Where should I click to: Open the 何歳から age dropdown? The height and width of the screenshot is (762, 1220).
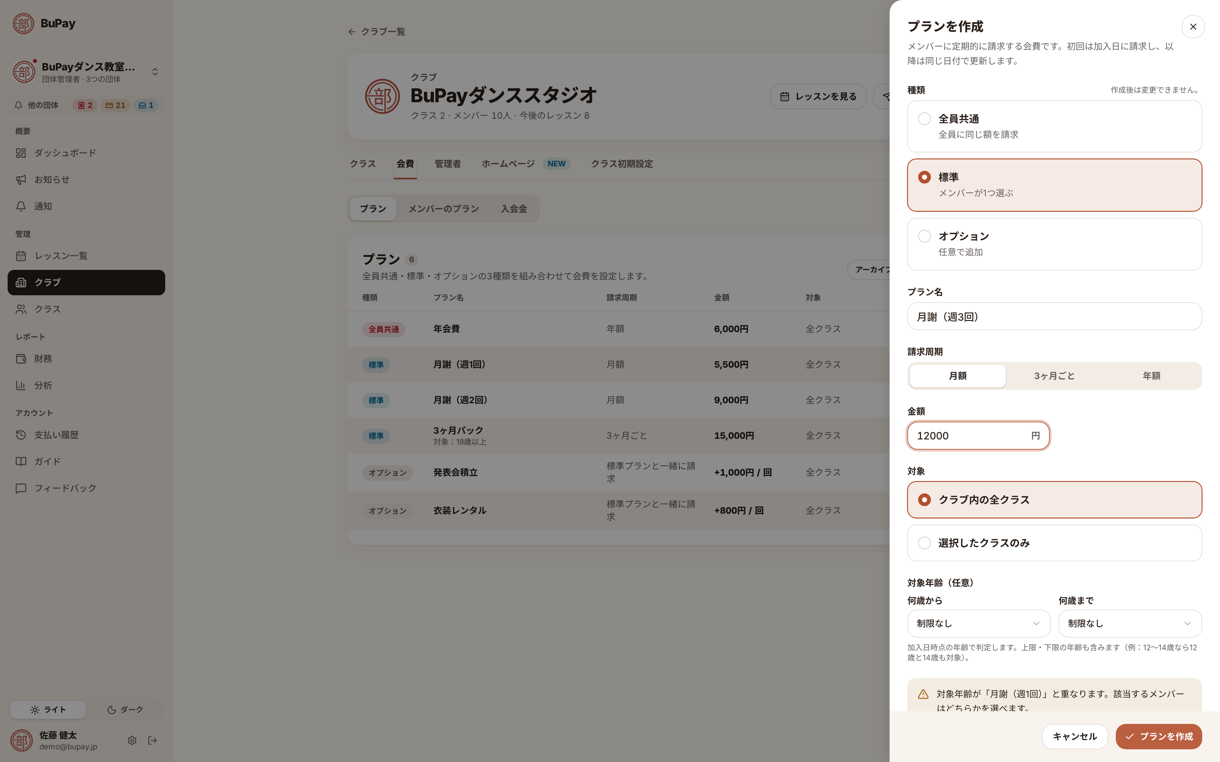click(x=979, y=623)
